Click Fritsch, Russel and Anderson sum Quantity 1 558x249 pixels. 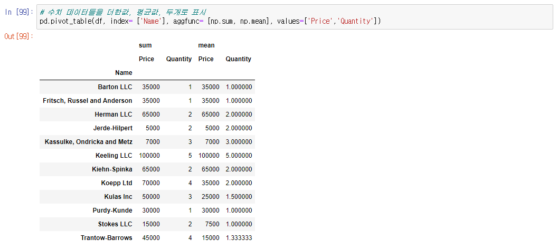tap(190, 101)
